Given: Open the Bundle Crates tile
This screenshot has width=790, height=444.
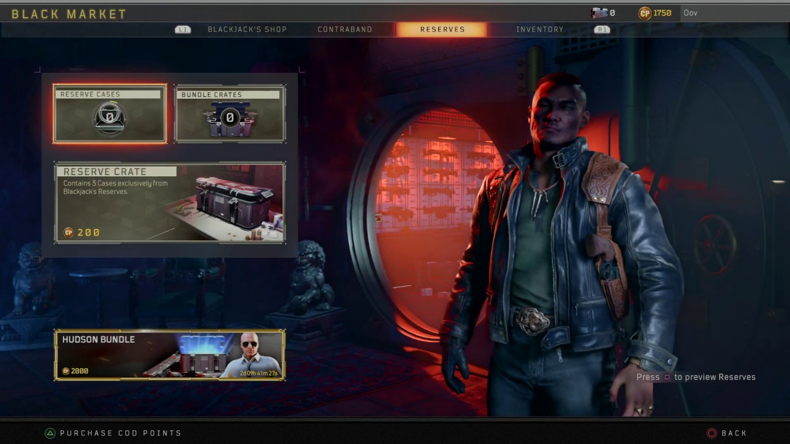Looking at the screenshot, I should point(230,114).
